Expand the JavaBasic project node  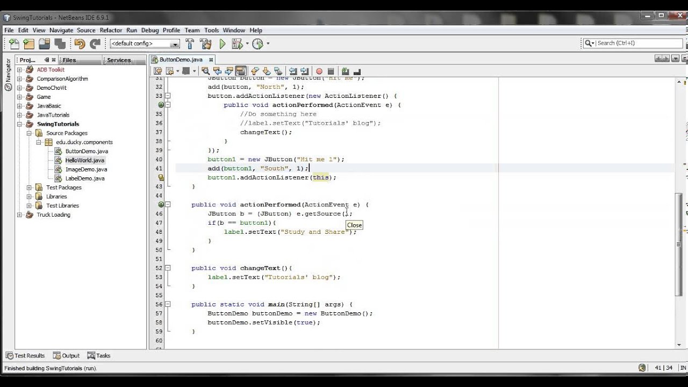point(20,106)
